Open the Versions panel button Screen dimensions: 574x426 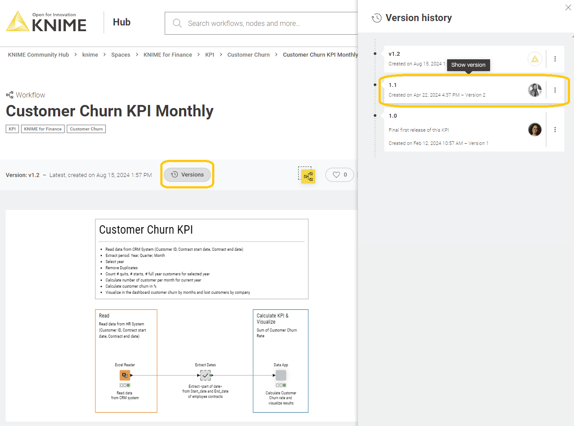(188, 174)
